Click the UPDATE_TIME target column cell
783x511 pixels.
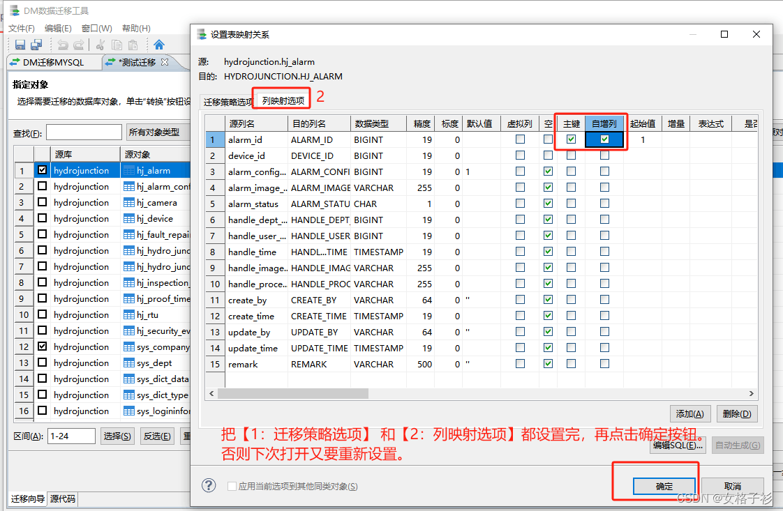319,349
